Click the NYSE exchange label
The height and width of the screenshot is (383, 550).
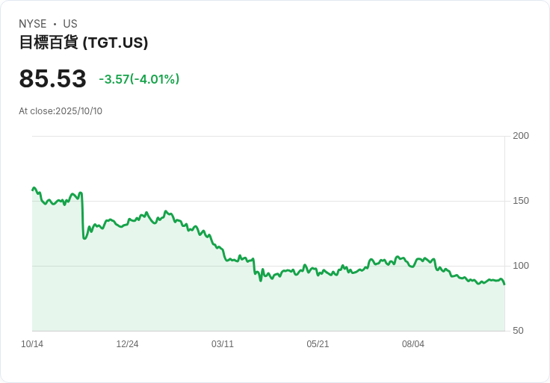pos(33,24)
